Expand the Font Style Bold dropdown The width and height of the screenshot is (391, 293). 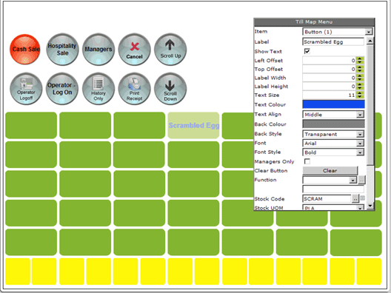(x=333, y=152)
